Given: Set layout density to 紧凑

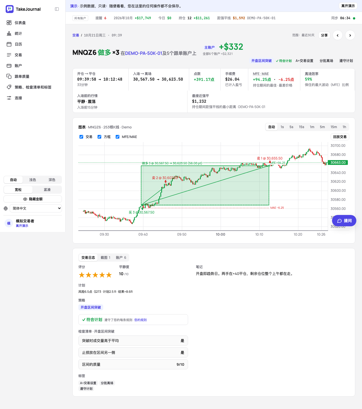Looking at the screenshot, I should click(47, 190).
